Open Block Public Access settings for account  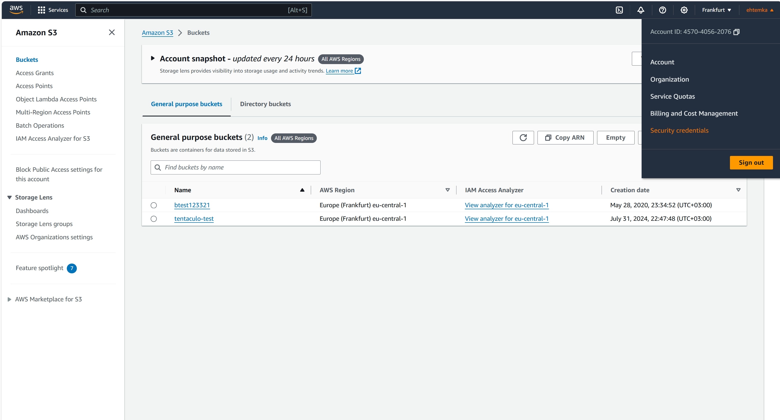click(59, 174)
